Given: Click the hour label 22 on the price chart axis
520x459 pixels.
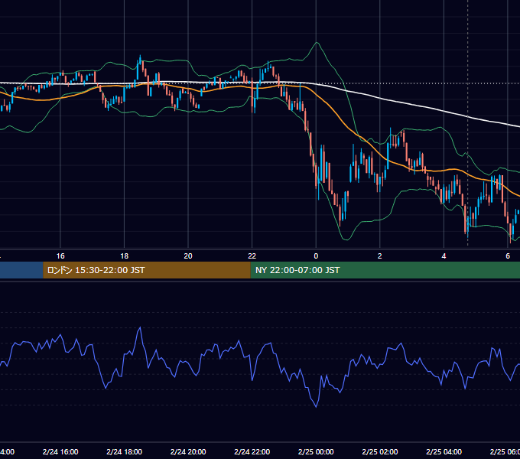Looking at the screenshot, I should coord(252,256).
